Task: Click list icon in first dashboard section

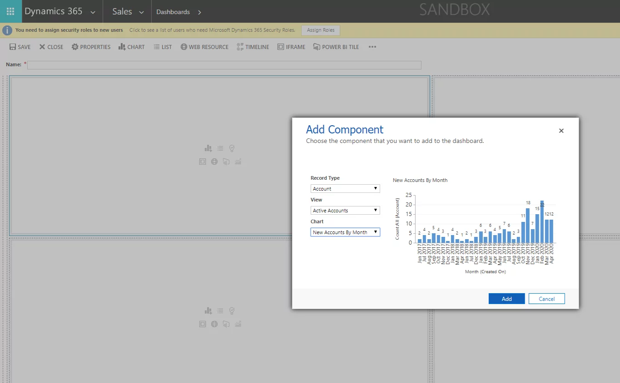Action: [x=220, y=148]
